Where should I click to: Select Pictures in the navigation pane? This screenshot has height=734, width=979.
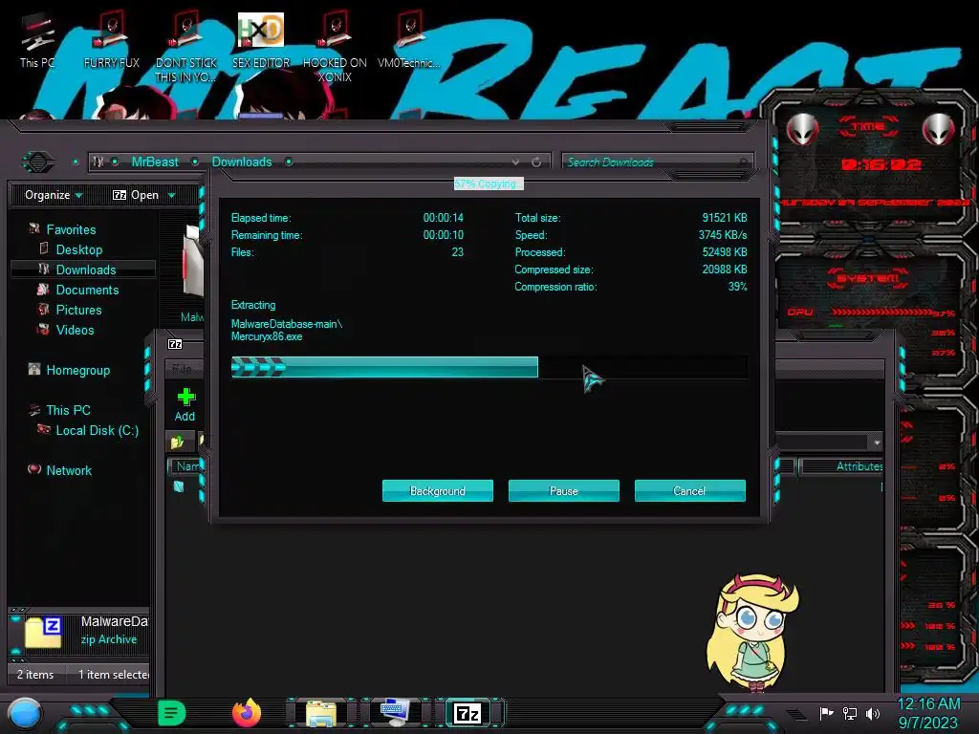click(x=78, y=310)
